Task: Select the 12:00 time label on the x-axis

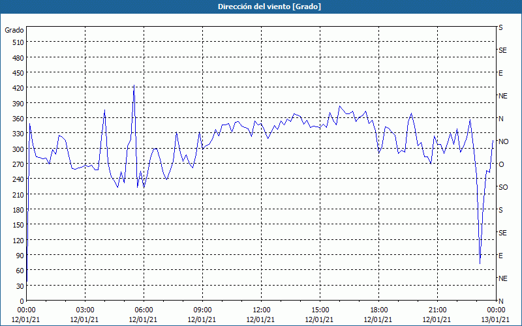Action: tap(261, 310)
